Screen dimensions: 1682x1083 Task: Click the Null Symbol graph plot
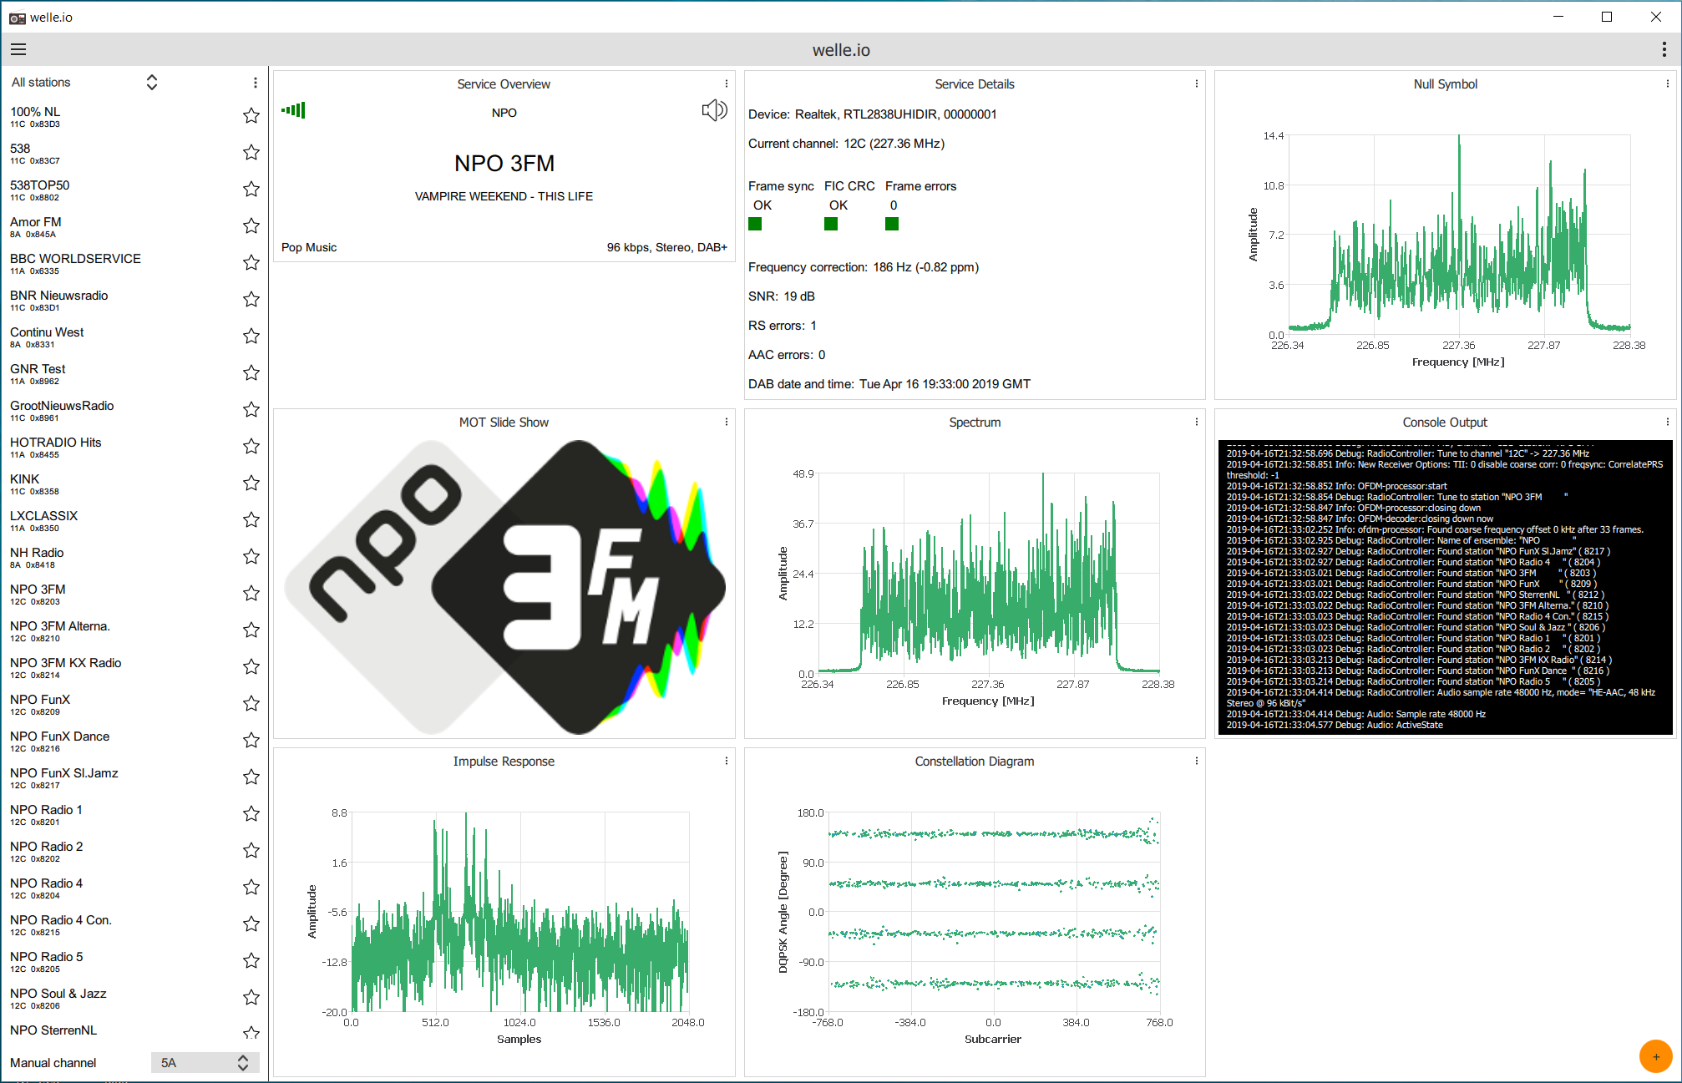1459,234
